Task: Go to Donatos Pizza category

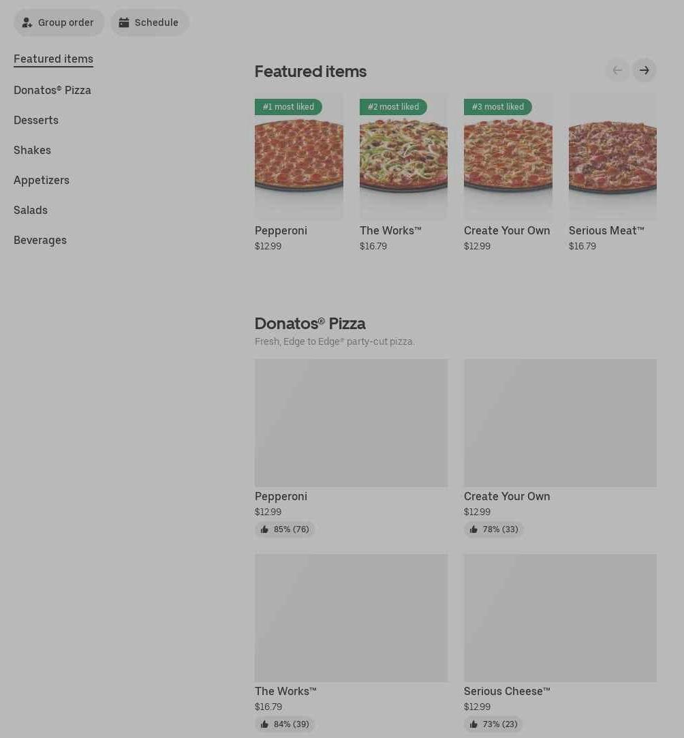Action: [52, 90]
